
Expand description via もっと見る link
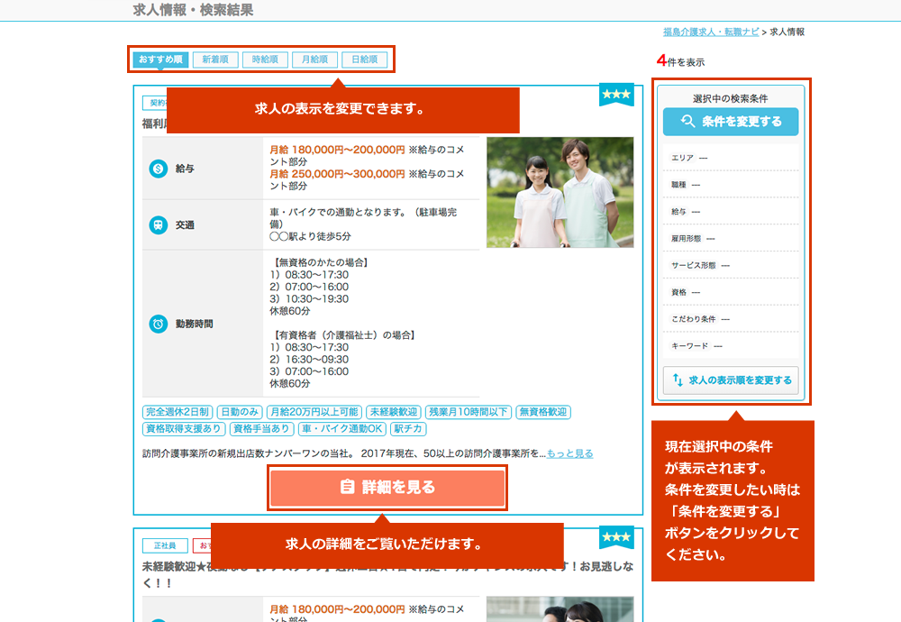click(x=569, y=453)
